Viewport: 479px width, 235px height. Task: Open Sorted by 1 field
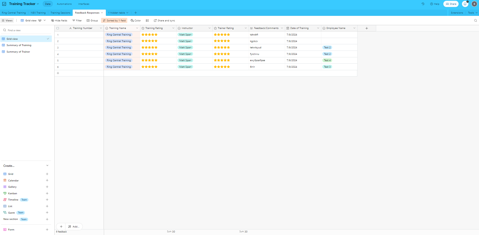coord(114,21)
